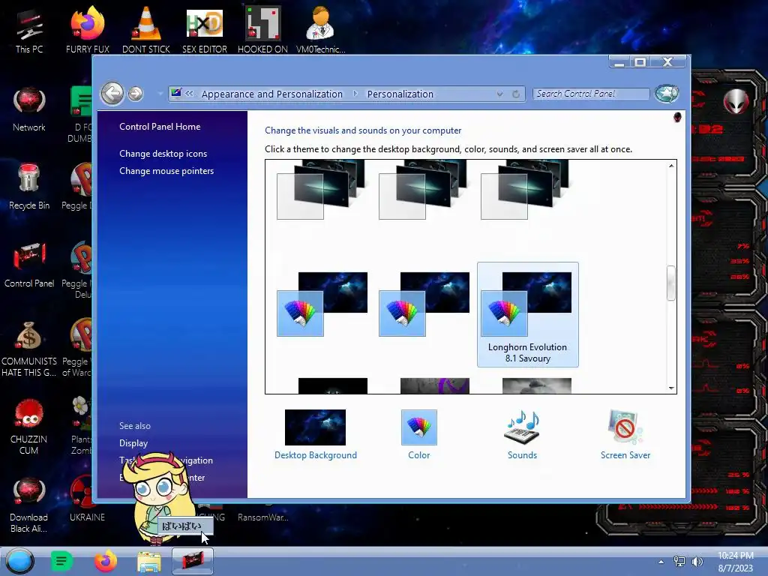Click Change mouse pointers link
The image size is (768, 576).
click(x=166, y=171)
